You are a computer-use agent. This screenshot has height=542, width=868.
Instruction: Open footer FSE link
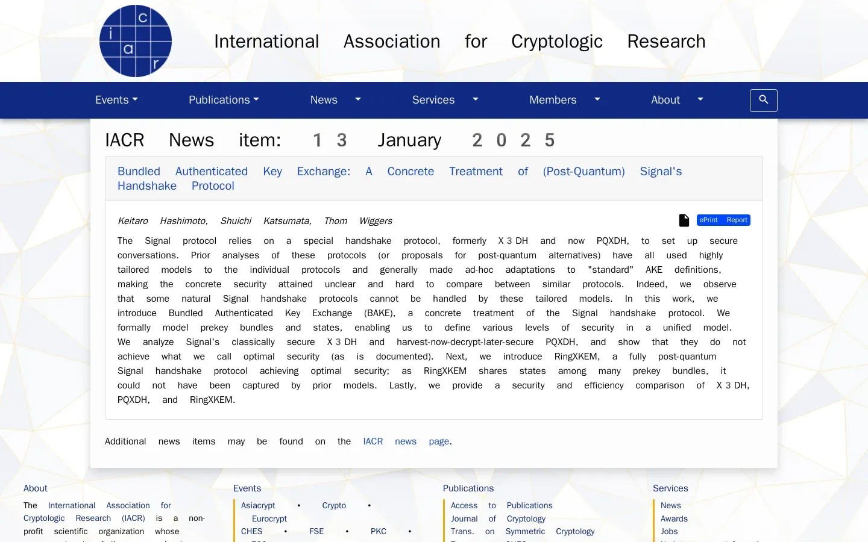coord(316,531)
